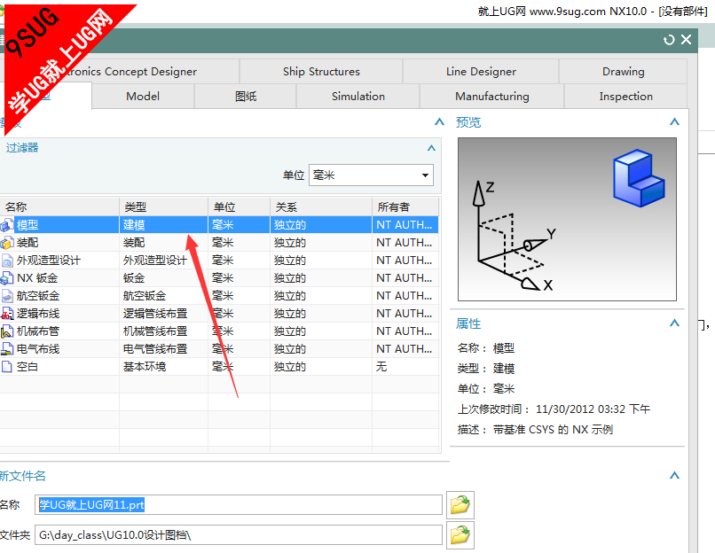Sort by 名称 column header
The width and height of the screenshot is (715, 553).
click(59, 206)
